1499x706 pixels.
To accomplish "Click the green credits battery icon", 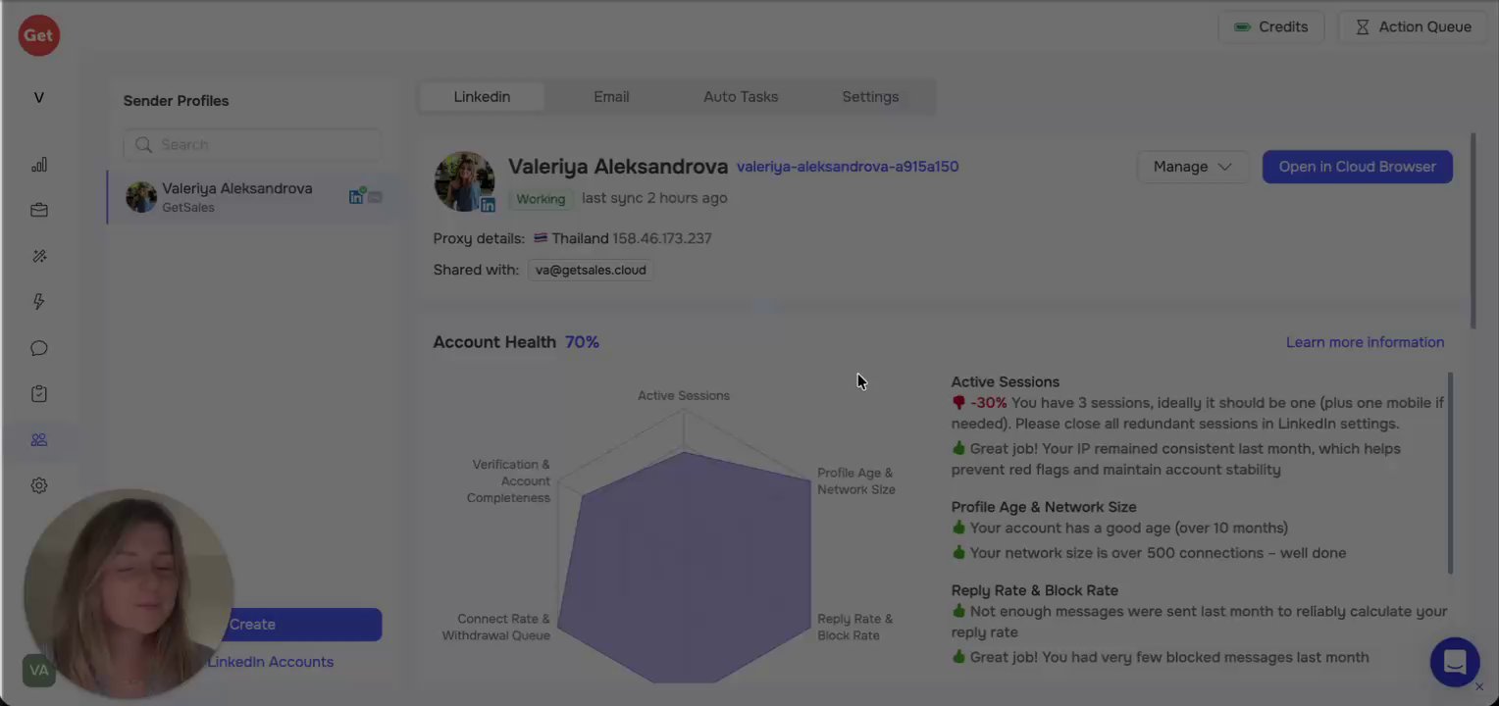I will (1242, 27).
